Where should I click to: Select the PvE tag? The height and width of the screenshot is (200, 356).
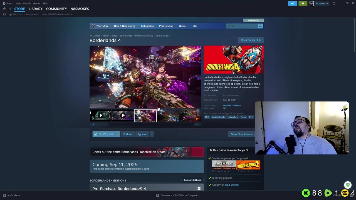tap(251, 117)
